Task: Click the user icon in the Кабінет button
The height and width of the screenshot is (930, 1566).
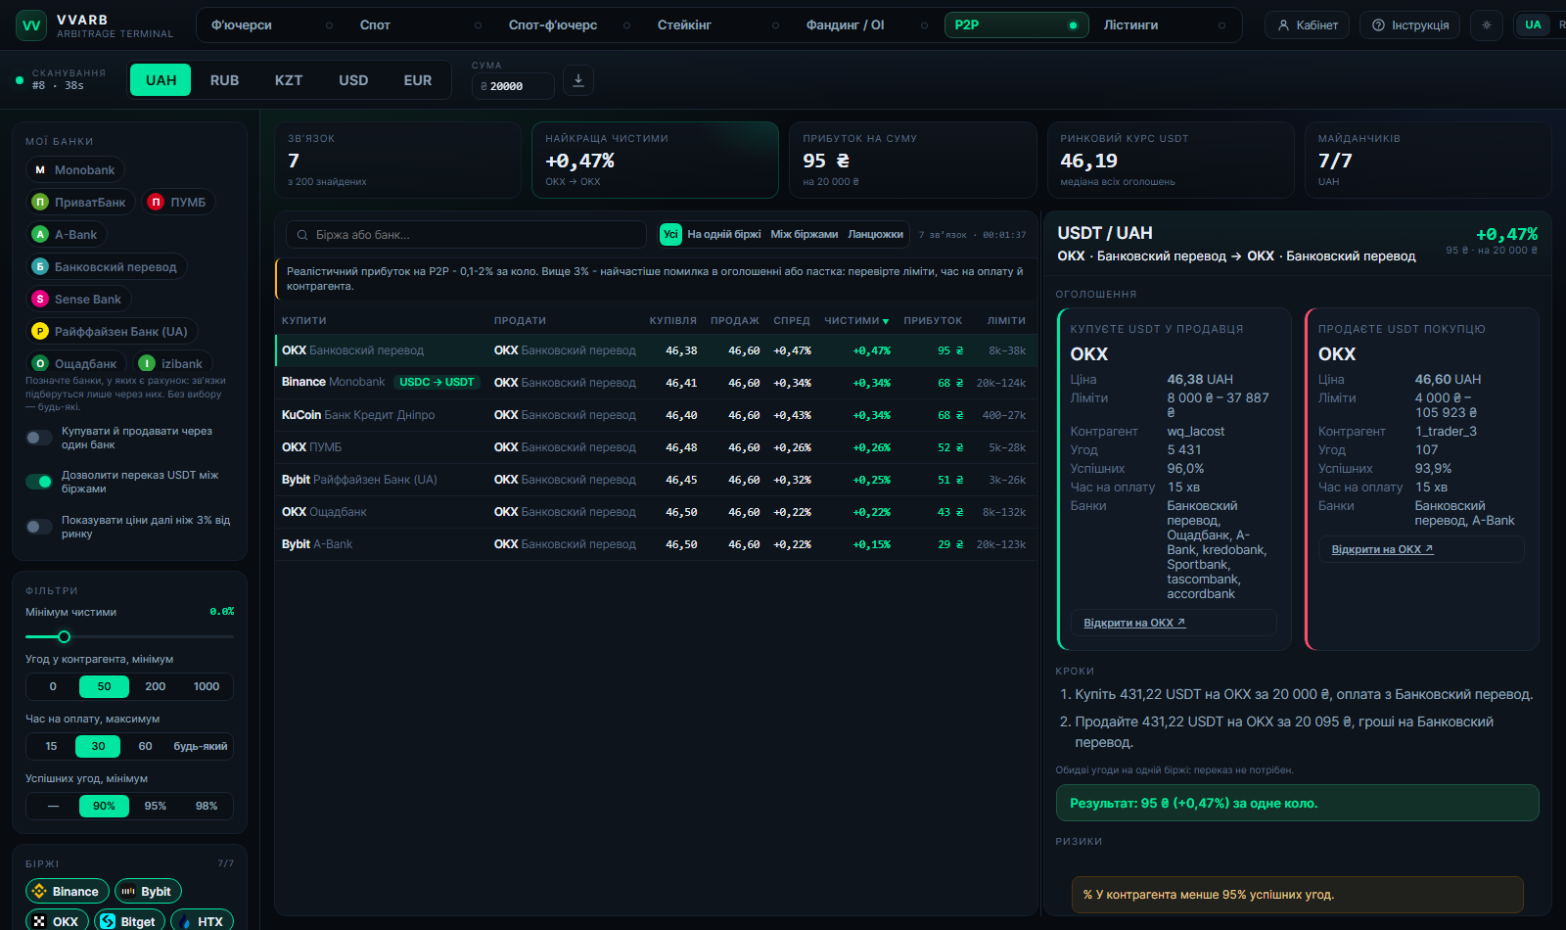Action: pos(1283,25)
